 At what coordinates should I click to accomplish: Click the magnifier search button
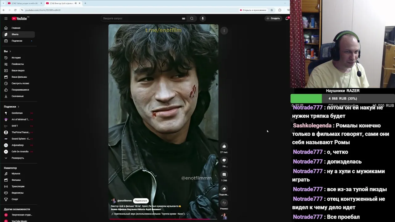tap(192, 18)
